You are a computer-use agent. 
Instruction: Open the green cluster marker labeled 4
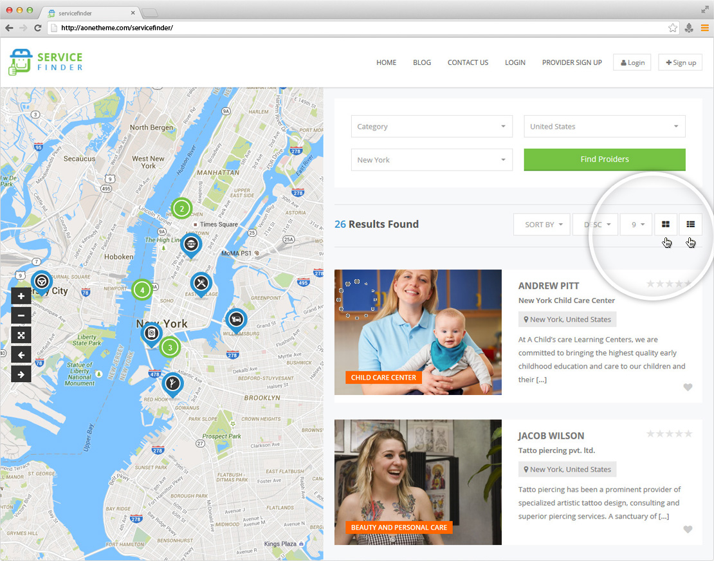(142, 290)
